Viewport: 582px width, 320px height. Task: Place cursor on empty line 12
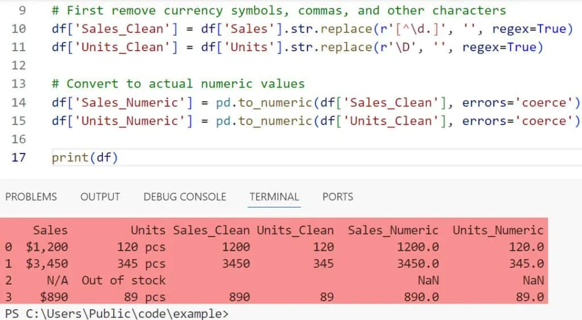(171, 65)
